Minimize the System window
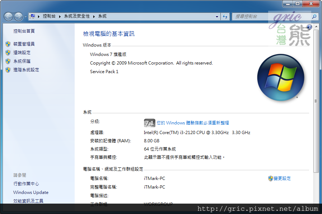This screenshot has height=214, width=322. click(x=288, y=4)
